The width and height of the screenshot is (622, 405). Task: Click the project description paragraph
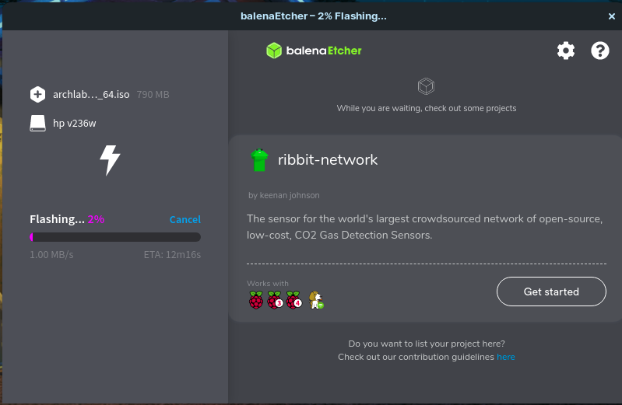425,227
